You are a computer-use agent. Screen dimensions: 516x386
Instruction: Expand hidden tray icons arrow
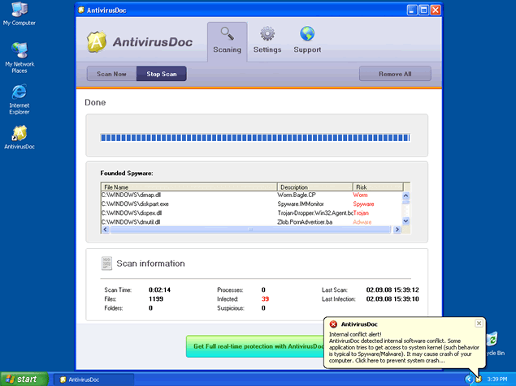(469, 379)
